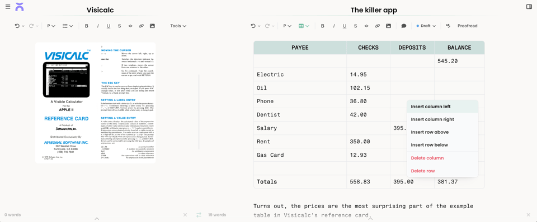
Task: Expand bottom chevron under Visicalc pane
Action: click(97, 219)
